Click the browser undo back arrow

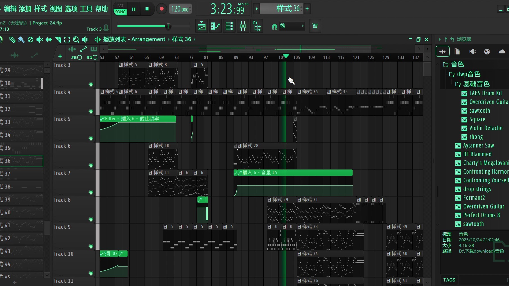[452, 40]
